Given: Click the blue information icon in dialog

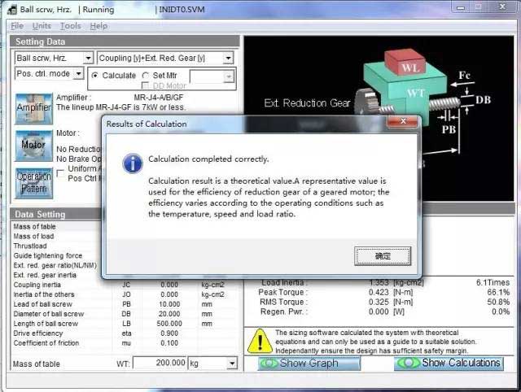Looking at the screenshot, I should 132,163.
